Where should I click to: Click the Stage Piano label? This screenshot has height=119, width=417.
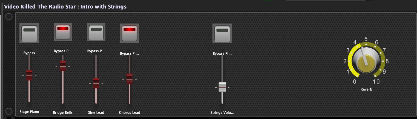point(29,112)
